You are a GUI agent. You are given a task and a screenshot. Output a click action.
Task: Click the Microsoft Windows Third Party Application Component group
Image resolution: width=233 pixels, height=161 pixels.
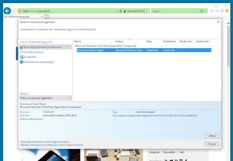pyautogui.click(x=106, y=46)
